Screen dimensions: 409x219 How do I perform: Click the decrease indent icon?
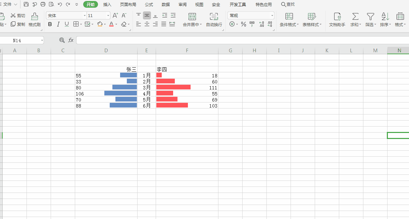[x=164, y=15]
